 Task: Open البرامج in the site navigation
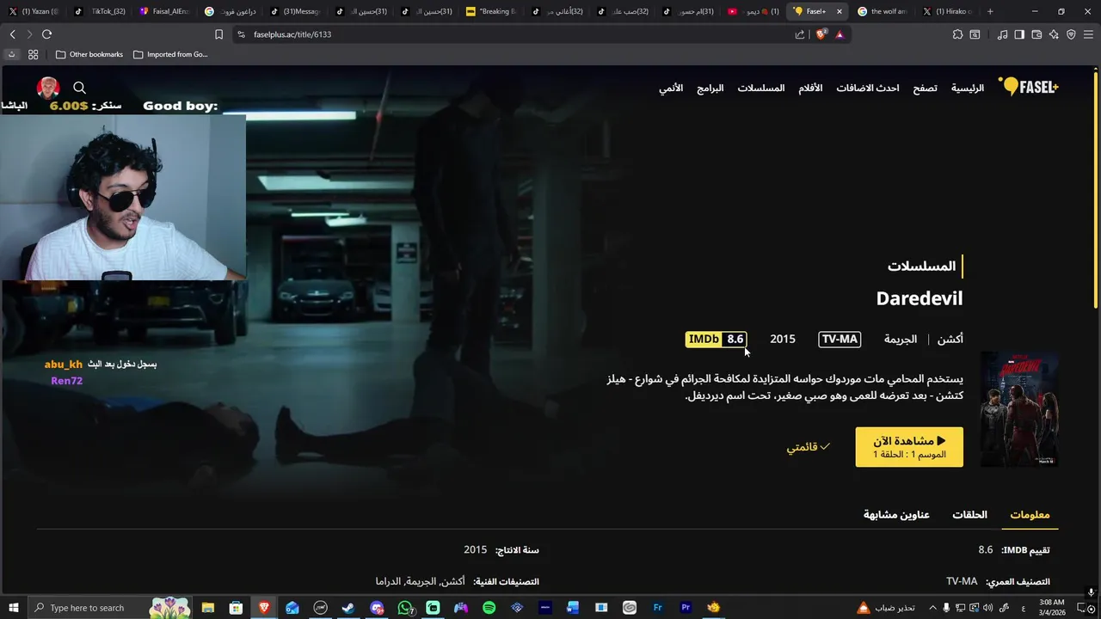point(710,88)
